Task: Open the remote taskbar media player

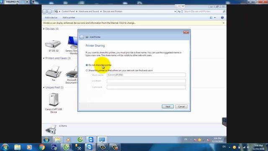Action: (x=68, y=140)
